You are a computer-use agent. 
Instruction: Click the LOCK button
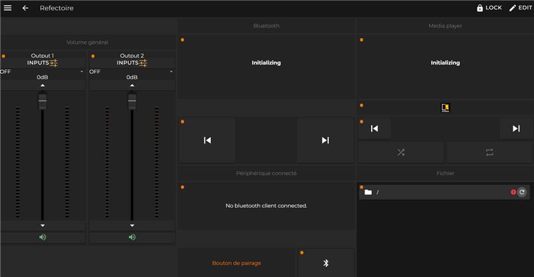tap(489, 8)
